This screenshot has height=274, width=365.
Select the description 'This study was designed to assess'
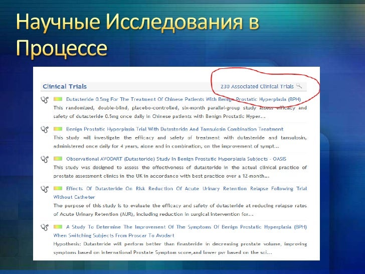180,172
